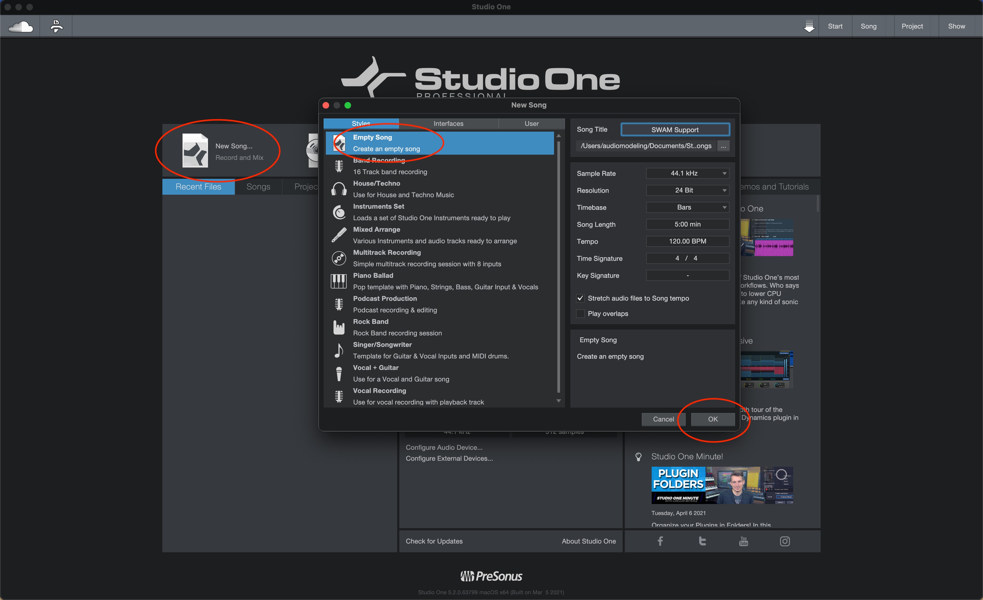Switch to the Song page
The height and width of the screenshot is (600, 983).
tap(869, 26)
